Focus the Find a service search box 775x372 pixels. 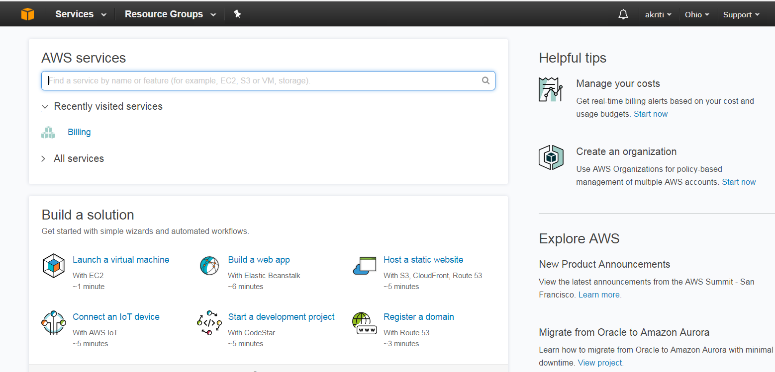(268, 80)
